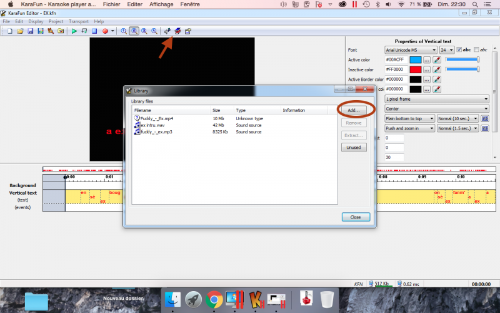Open Finder from the Dock

pyautogui.click(x=172, y=300)
